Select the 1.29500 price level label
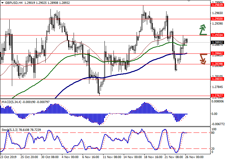Screen dimensions: 225x160 coord(218,19)
